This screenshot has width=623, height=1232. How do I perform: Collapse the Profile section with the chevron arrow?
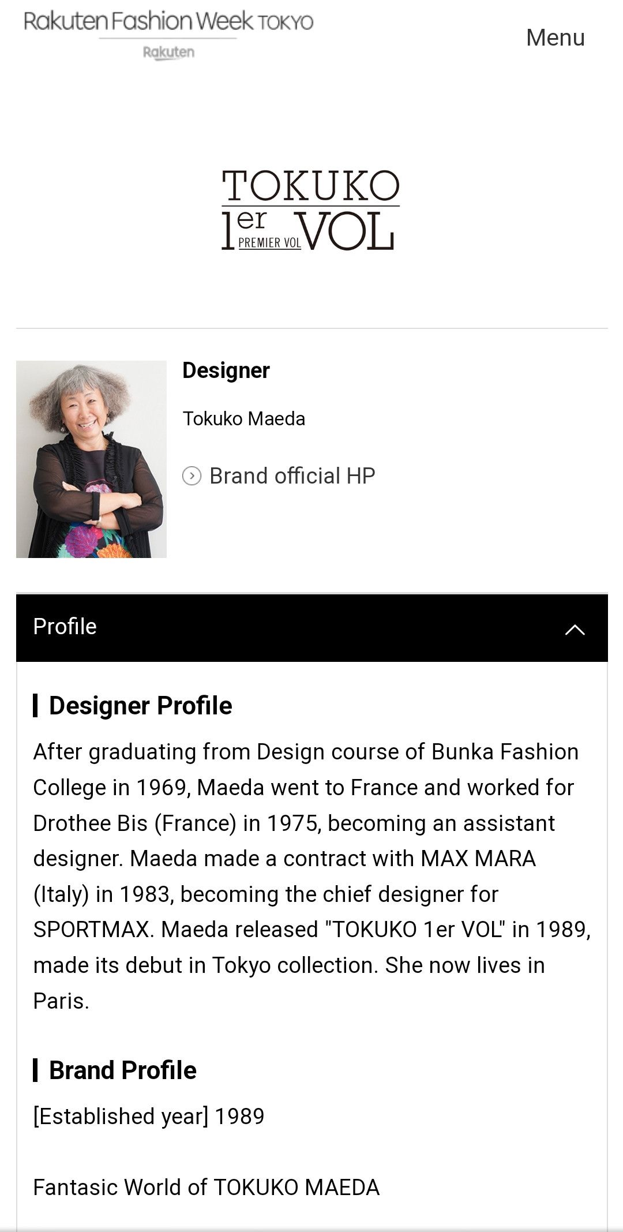tap(575, 629)
